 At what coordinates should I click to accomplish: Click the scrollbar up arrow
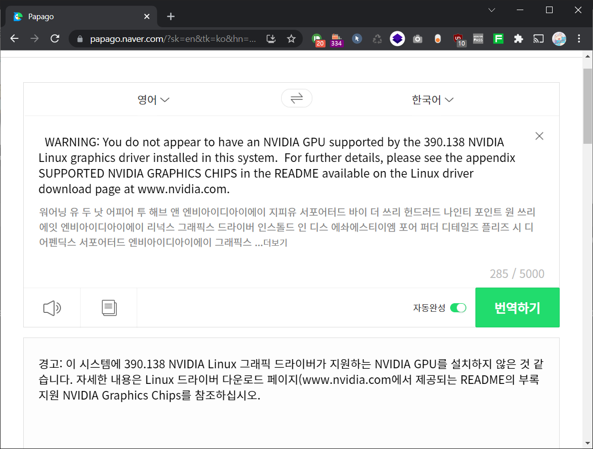[x=587, y=57]
